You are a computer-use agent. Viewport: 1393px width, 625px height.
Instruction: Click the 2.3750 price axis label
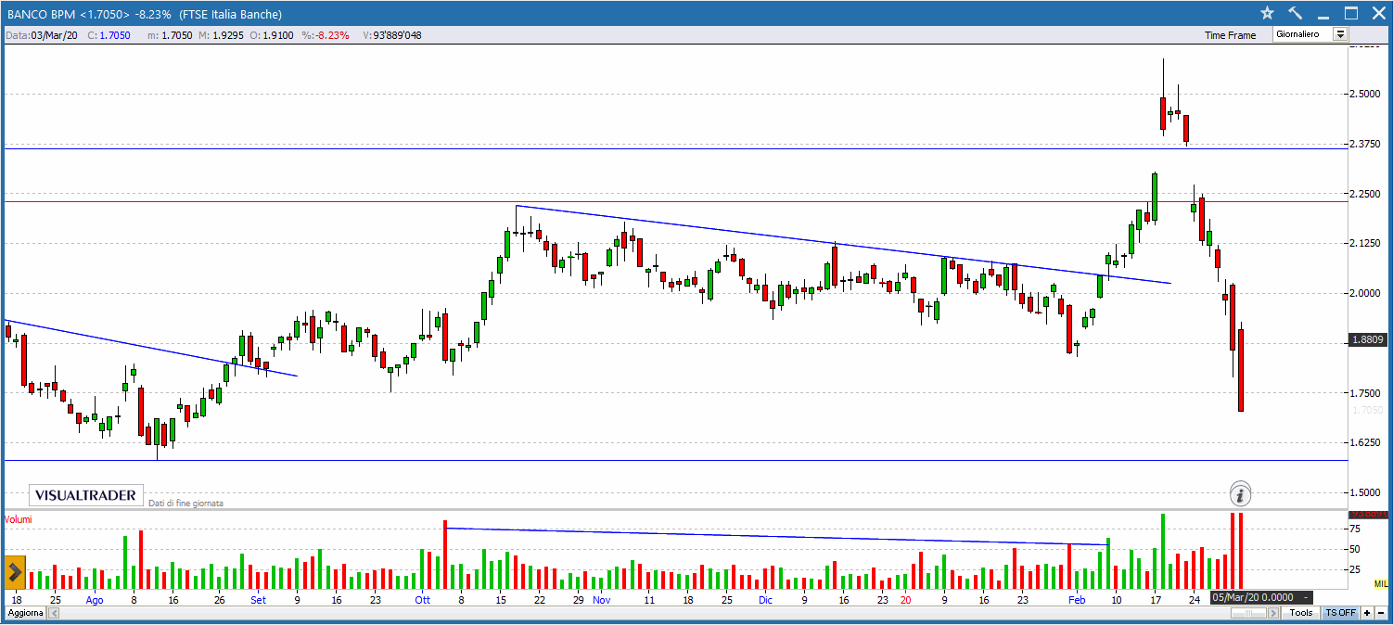(x=1367, y=144)
